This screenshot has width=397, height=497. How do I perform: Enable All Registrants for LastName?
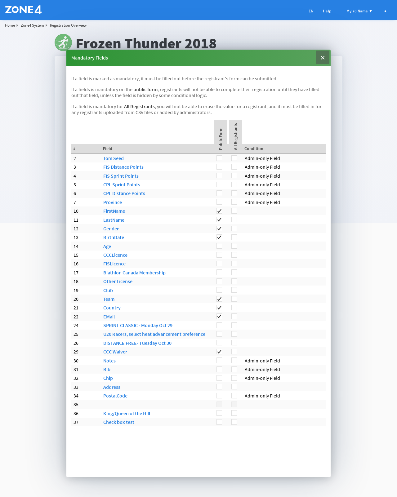tap(234, 220)
